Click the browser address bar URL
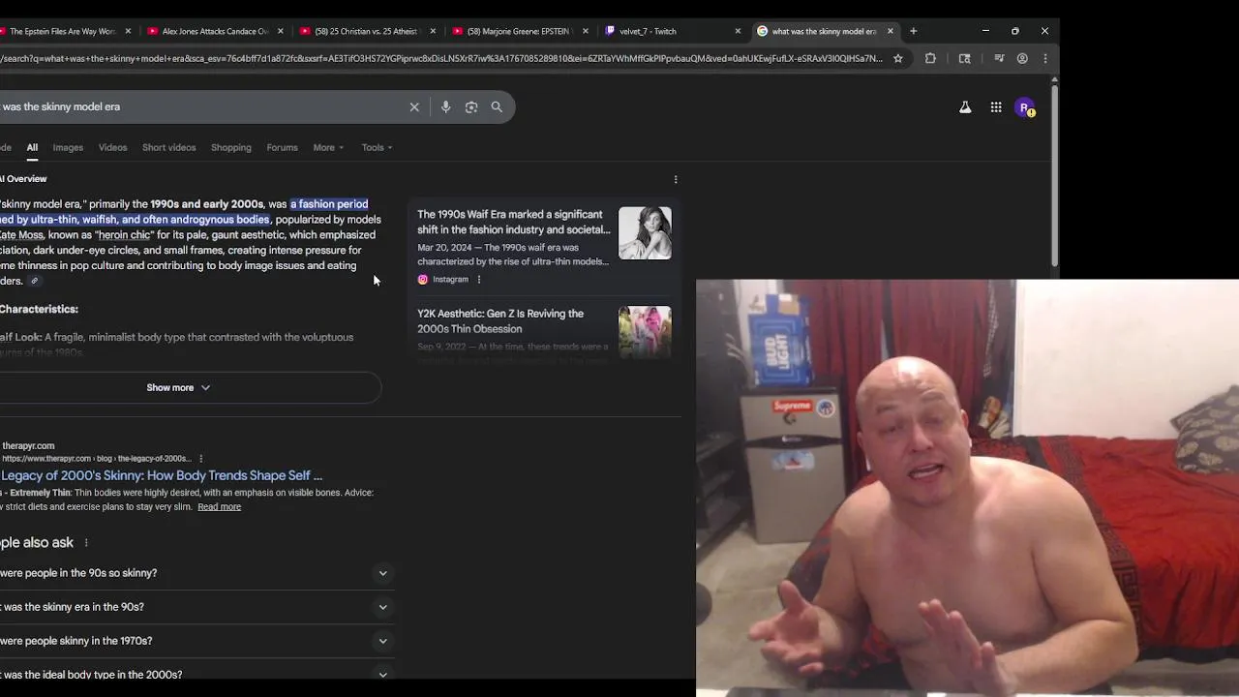The width and height of the screenshot is (1239, 697). (440, 58)
